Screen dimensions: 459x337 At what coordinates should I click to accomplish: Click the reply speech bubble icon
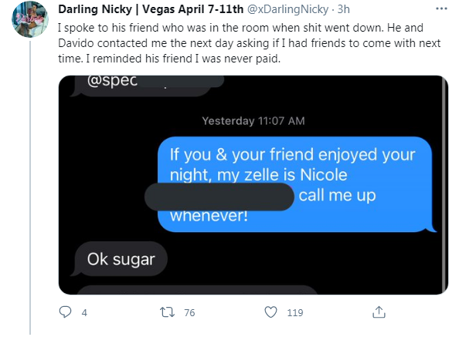pyautogui.click(x=65, y=312)
